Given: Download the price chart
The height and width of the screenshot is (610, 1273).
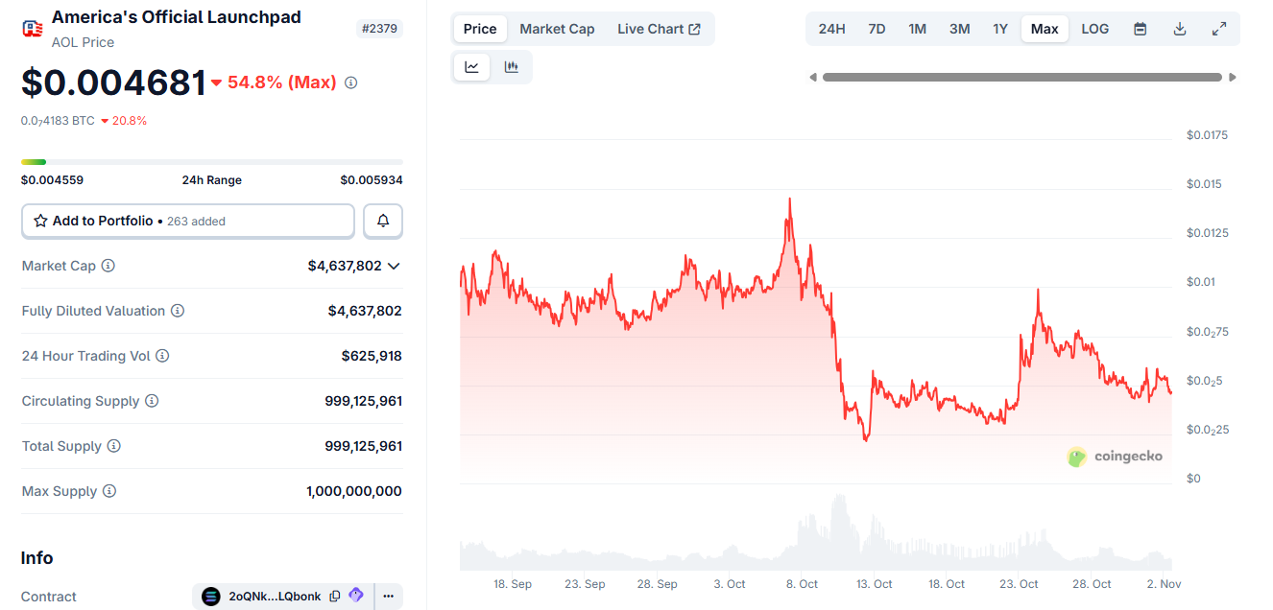Looking at the screenshot, I should 1179,29.
